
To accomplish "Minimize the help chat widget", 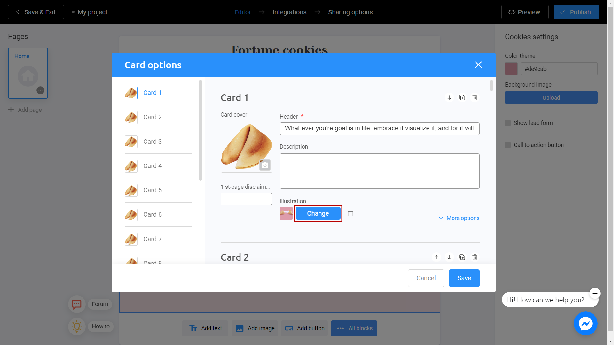I will pos(595,293).
